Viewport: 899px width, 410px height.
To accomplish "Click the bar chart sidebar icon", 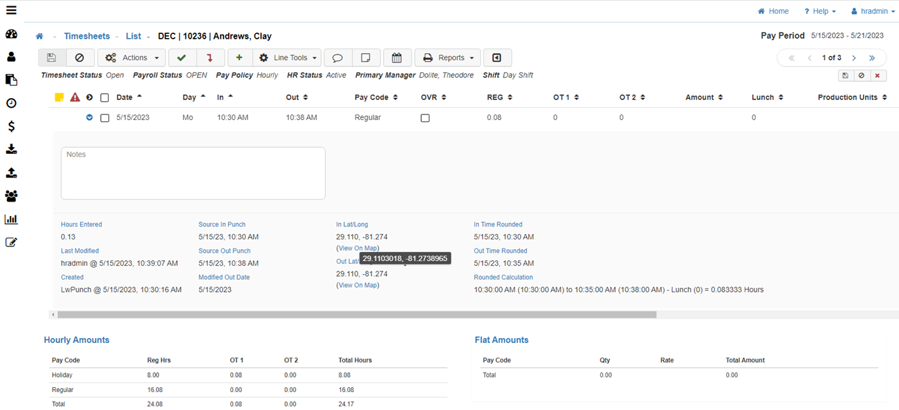I will pyautogui.click(x=11, y=219).
